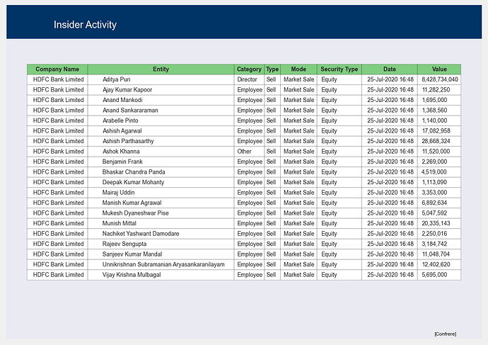The height and width of the screenshot is (345, 488).
Task: Click the Benjamin Frank cell
Action: click(161, 162)
